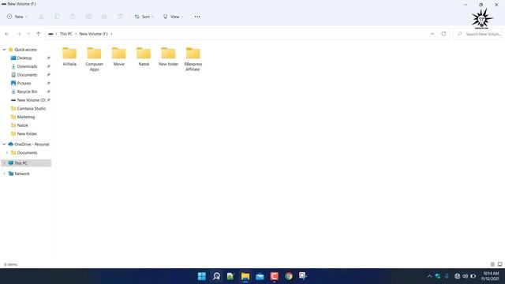Collapse the Quick access section
The width and height of the screenshot is (505, 284).
pyautogui.click(x=4, y=50)
